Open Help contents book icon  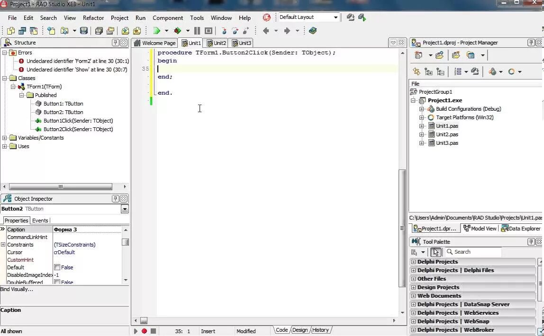(313, 31)
